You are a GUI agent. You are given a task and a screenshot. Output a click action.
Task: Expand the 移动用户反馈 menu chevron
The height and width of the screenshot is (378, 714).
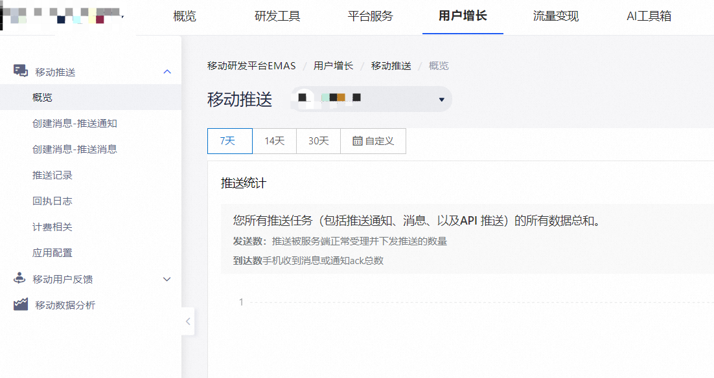(167, 279)
